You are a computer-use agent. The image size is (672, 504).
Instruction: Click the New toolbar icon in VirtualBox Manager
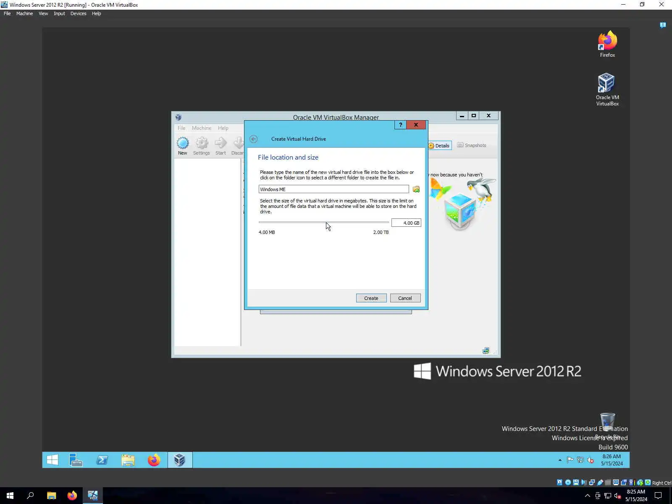pyautogui.click(x=183, y=146)
